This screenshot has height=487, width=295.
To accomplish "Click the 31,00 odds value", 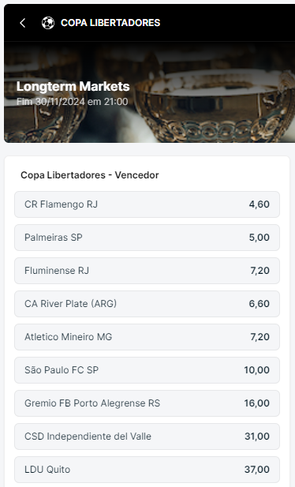I will pyautogui.click(x=257, y=436).
